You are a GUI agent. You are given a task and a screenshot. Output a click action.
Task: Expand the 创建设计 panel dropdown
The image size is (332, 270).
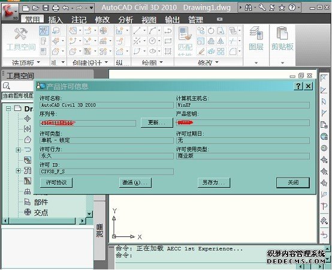(107, 62)
